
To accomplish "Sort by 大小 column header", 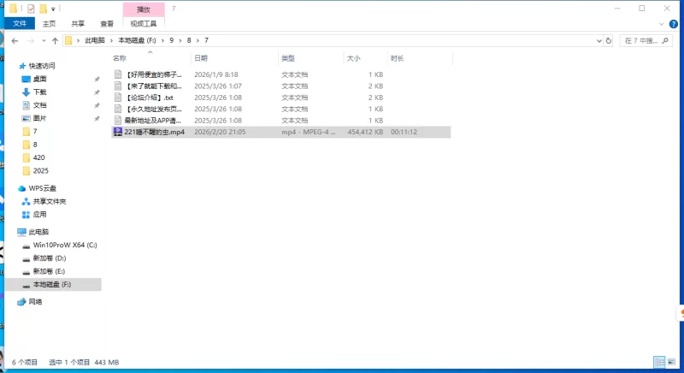I will pos(366,58).
